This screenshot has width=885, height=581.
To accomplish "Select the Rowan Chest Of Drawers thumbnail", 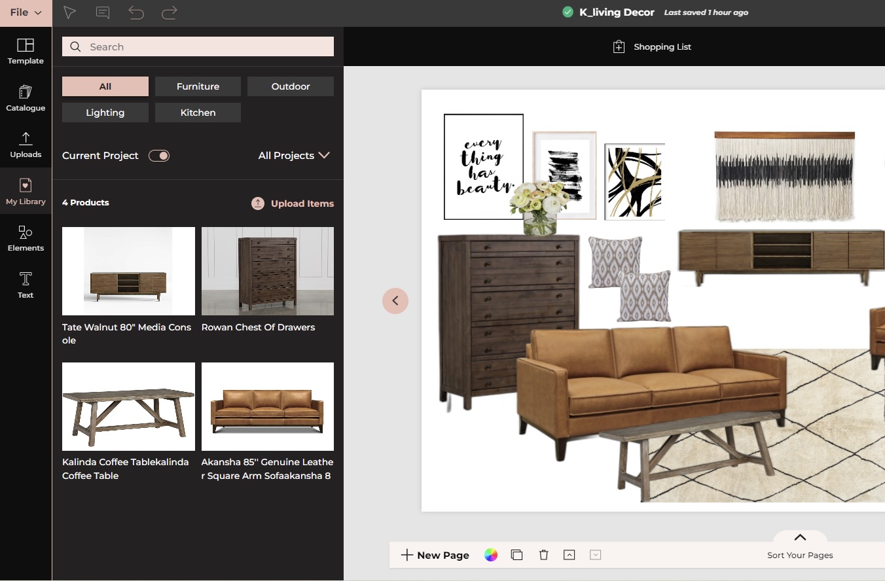I will 268,272.
